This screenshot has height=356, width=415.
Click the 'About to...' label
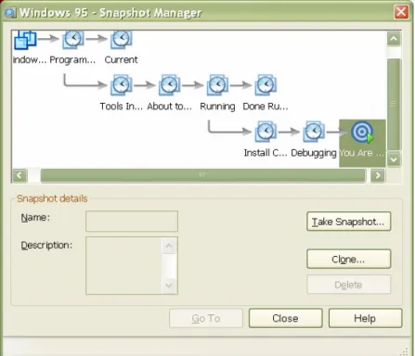169,107
